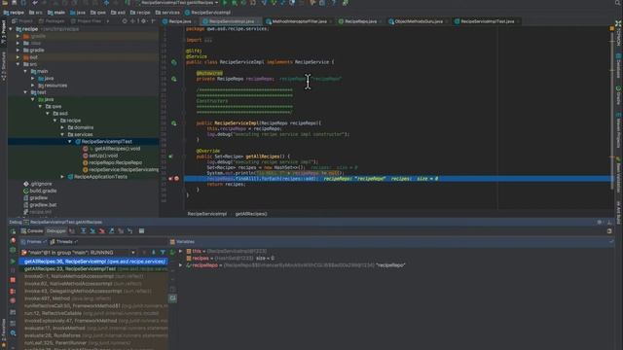
Task: Open the Structure tool window side tab
Action: coord(3,67)
